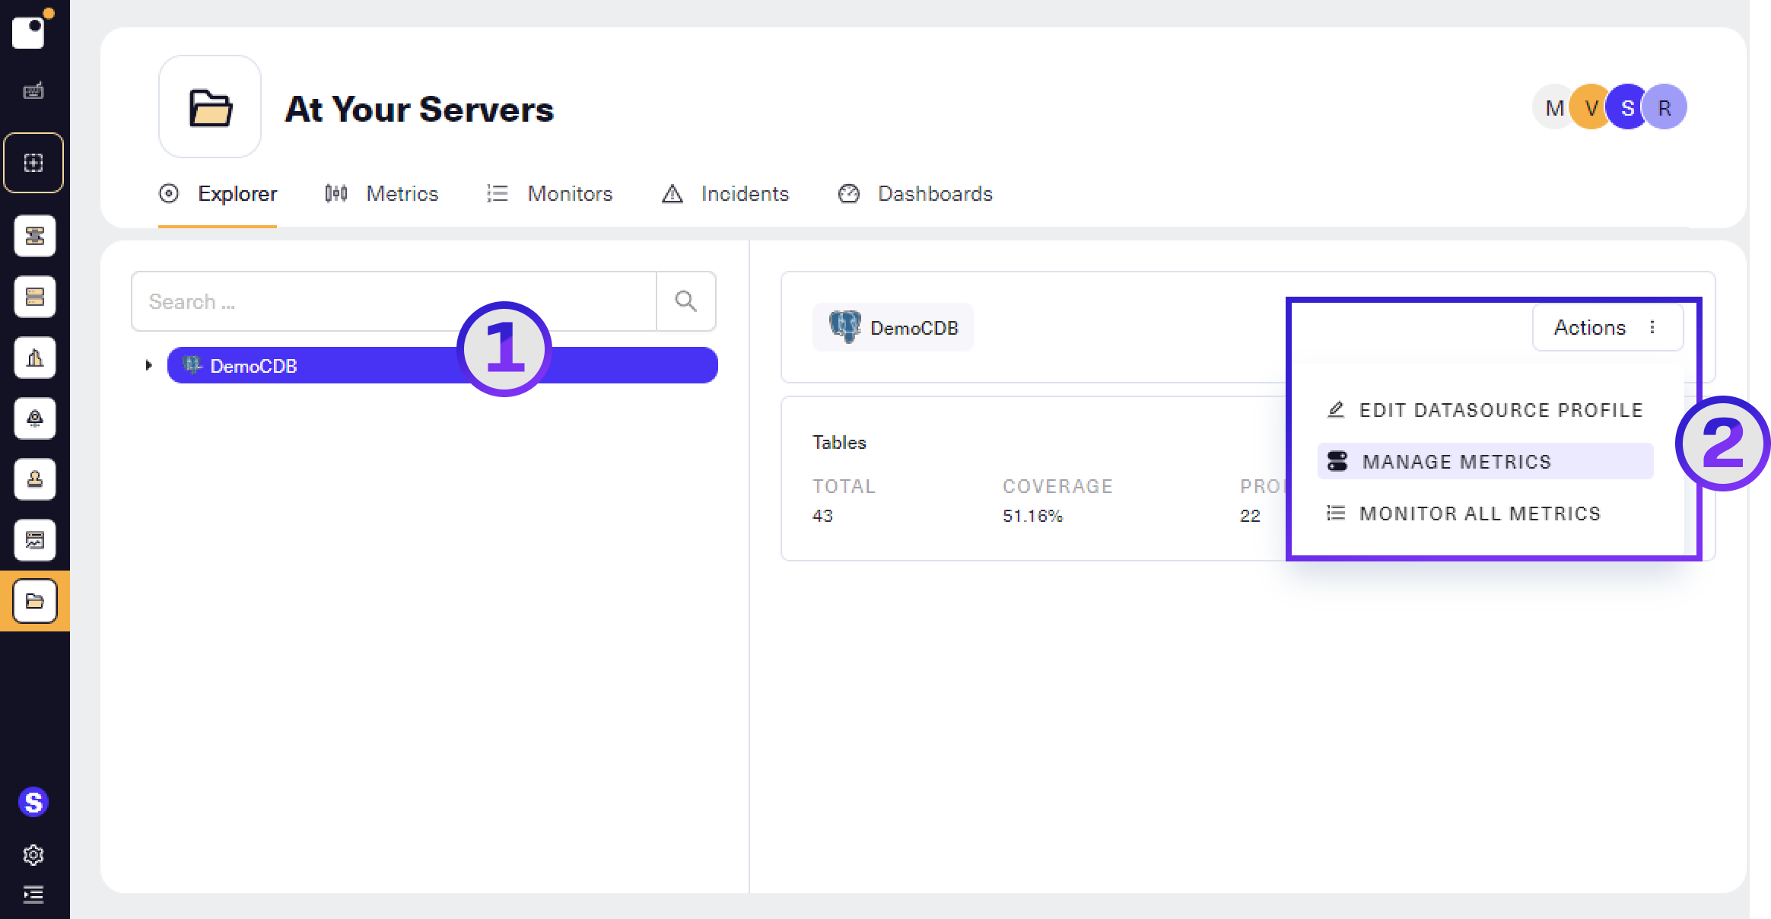Open the Actions dropdown menu
This screenshot has width=1771, height=919.
[x=1607, y=327]
